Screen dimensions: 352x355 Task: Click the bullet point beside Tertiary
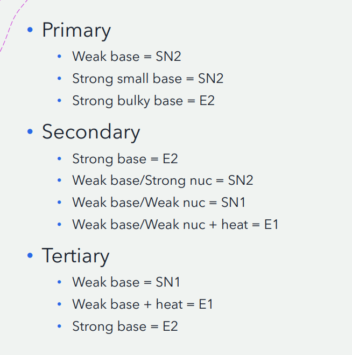30,256
